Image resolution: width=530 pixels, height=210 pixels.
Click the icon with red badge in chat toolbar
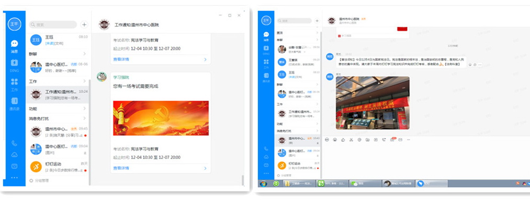[392, 139]
